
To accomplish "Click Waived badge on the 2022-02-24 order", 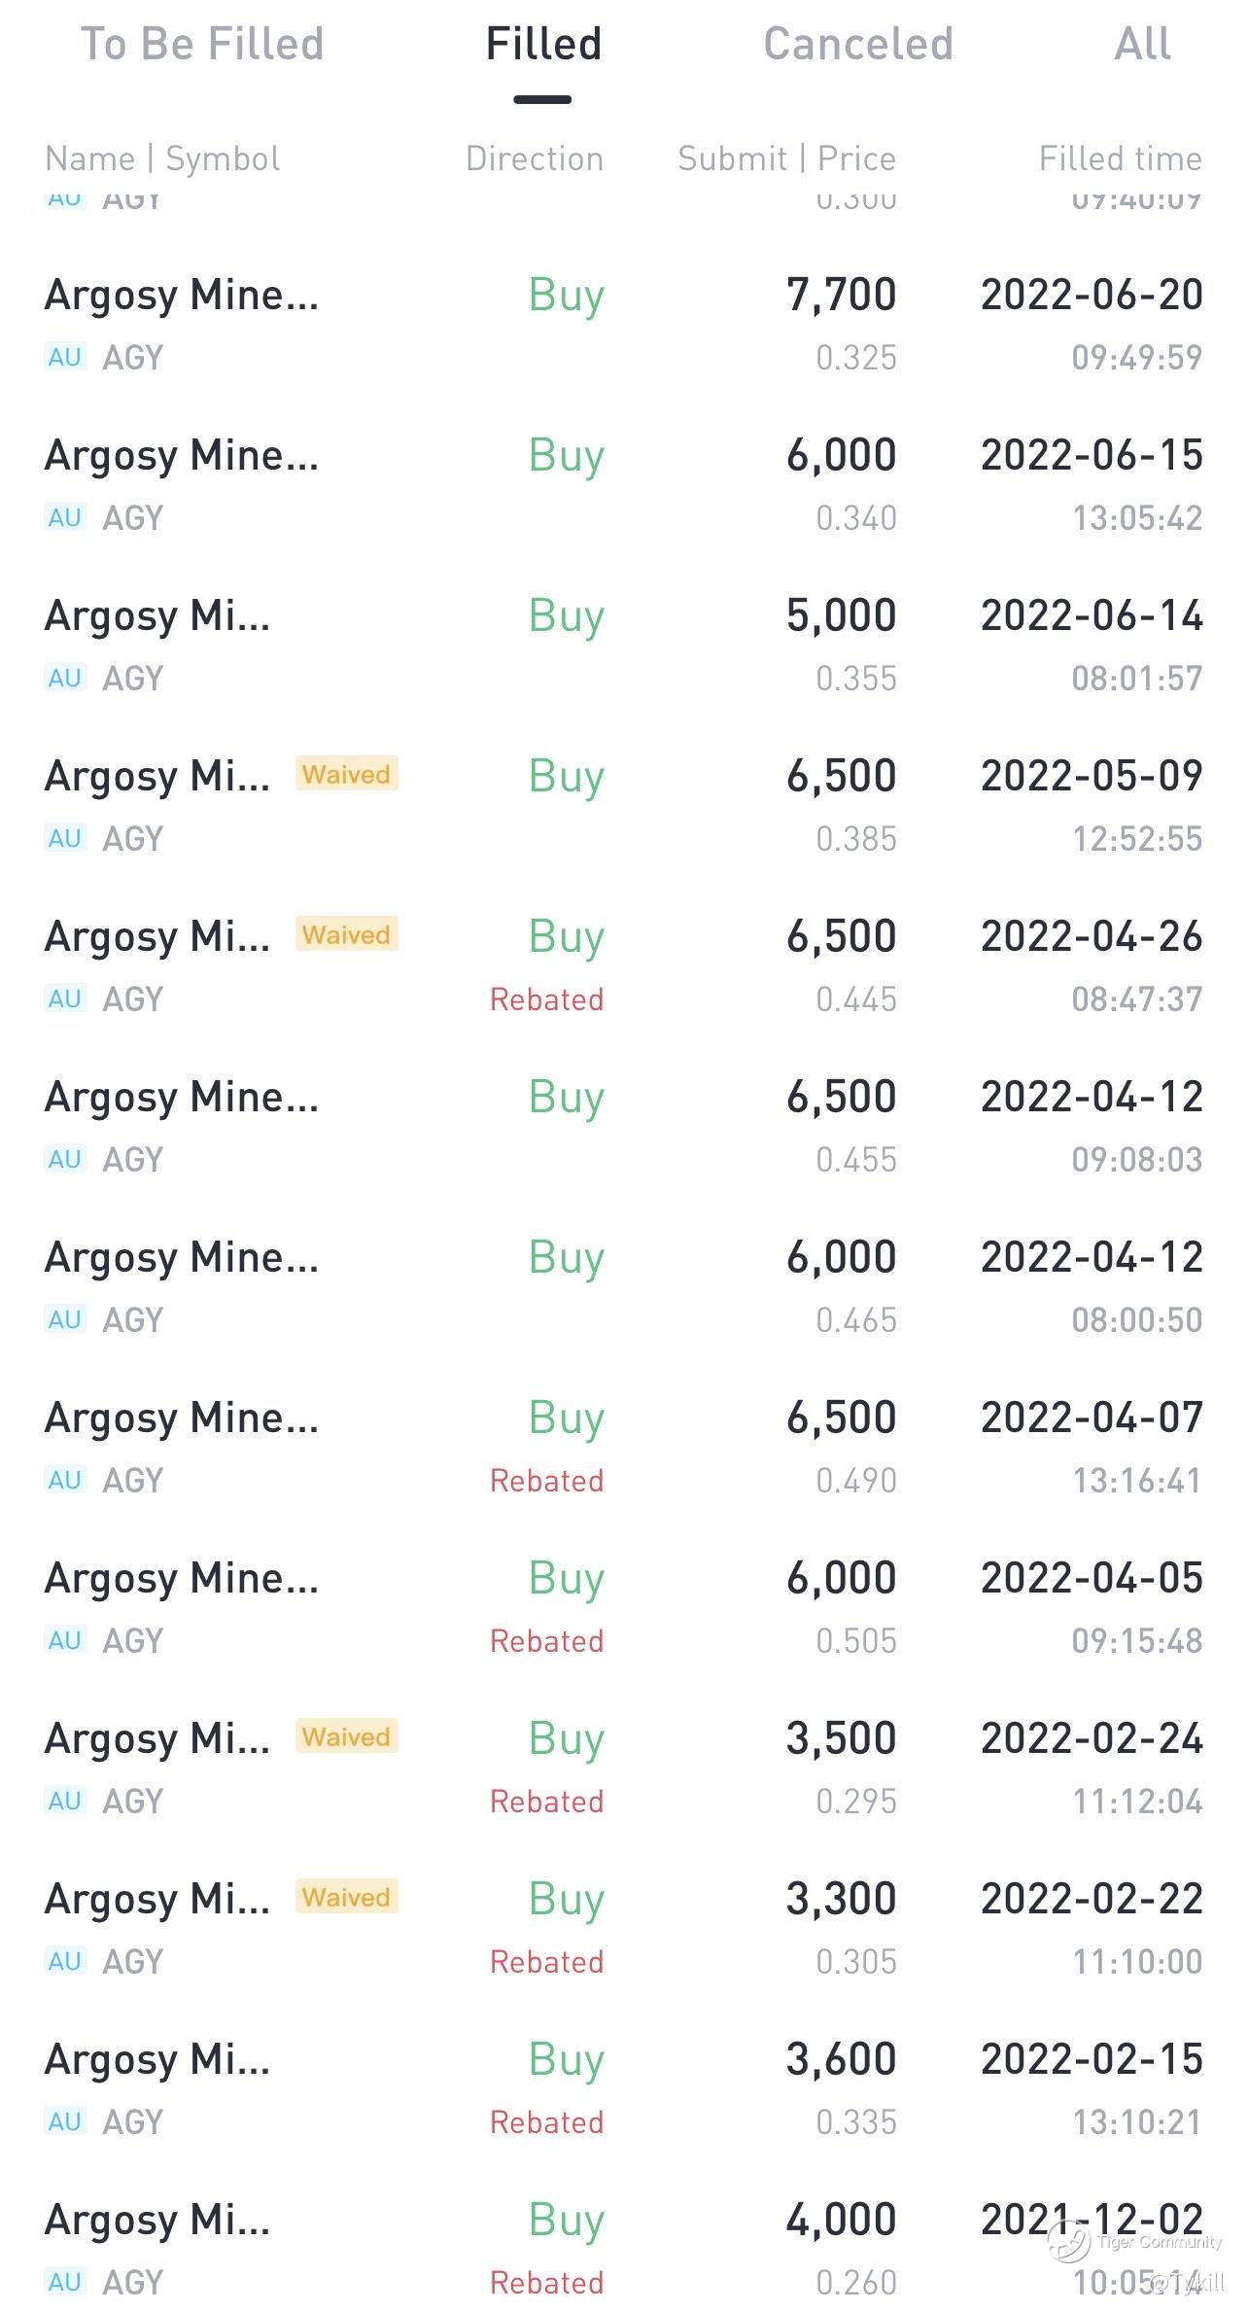I will click(x=346, y=1736).
